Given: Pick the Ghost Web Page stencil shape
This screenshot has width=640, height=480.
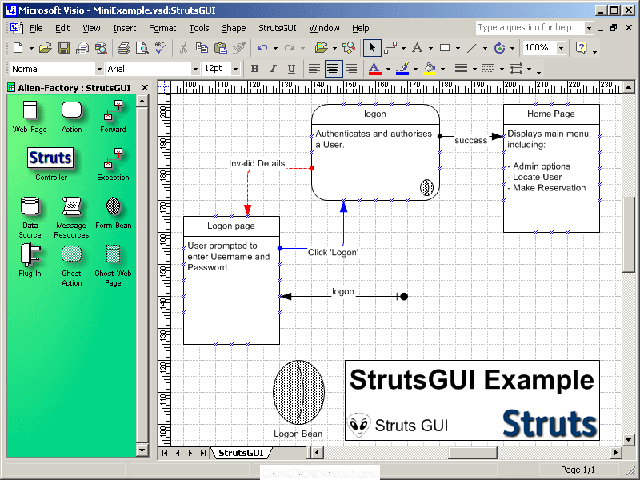Looking at the screenshot, I should click(x=113, y=266).
